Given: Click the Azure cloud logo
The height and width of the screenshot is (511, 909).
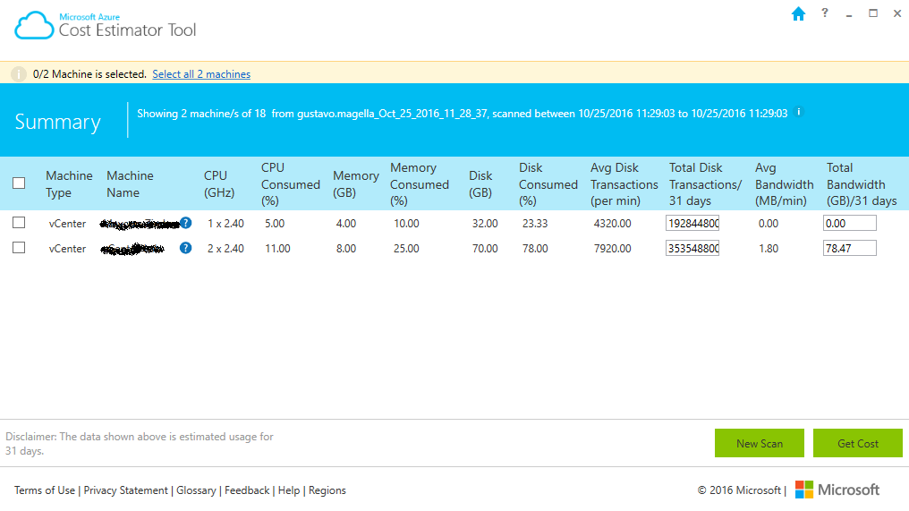Looking at the screenshot, I should point(34,26).
